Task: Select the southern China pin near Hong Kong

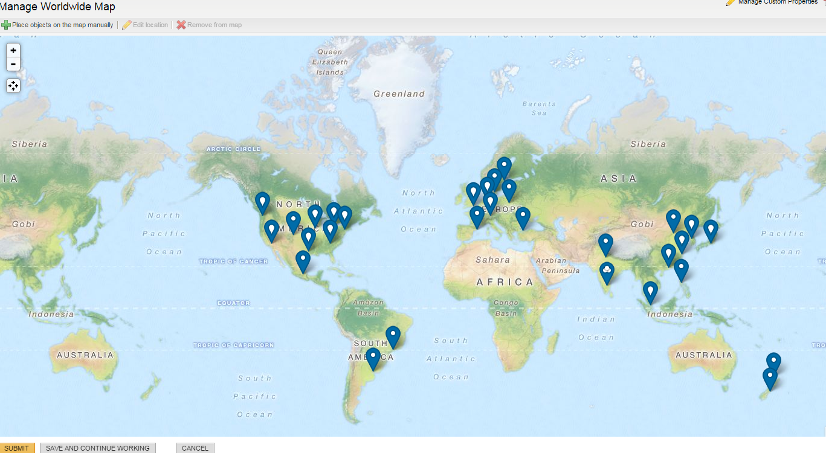Action: 668,256
